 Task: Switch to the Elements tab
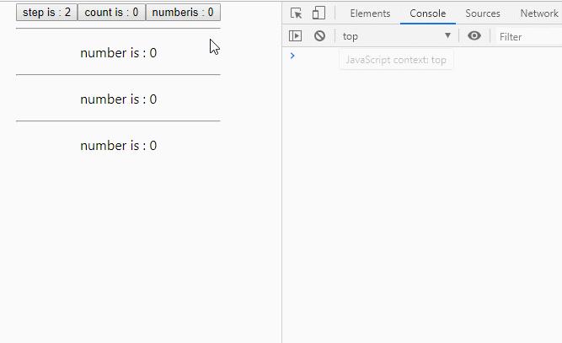[x=370, y=13]
